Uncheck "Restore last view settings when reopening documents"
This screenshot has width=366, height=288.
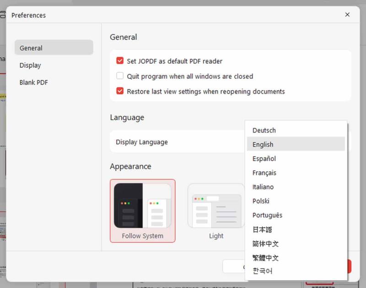119,92
